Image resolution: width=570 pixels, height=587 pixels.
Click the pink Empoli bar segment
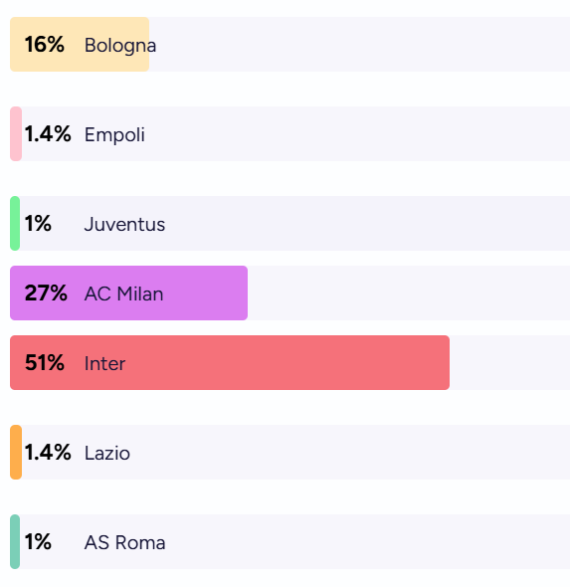[16, 133]
